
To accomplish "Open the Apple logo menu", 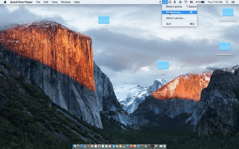I will 5,2.
